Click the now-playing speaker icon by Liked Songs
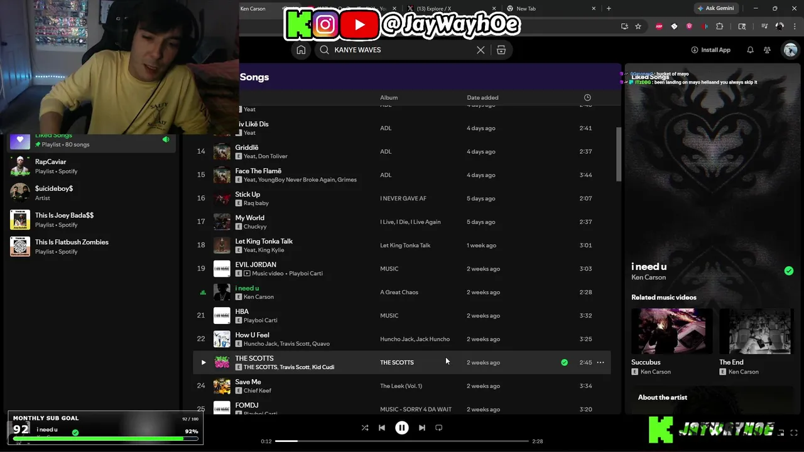This screenshot has width=804, height=452. point(166,139)
